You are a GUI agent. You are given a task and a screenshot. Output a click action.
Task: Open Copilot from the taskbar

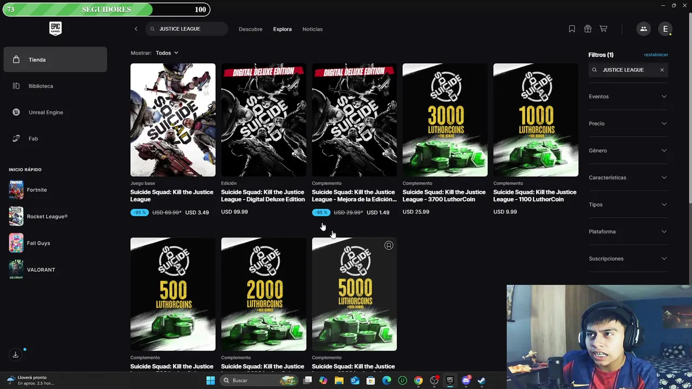pyautogui.click(x=323, y=380)
